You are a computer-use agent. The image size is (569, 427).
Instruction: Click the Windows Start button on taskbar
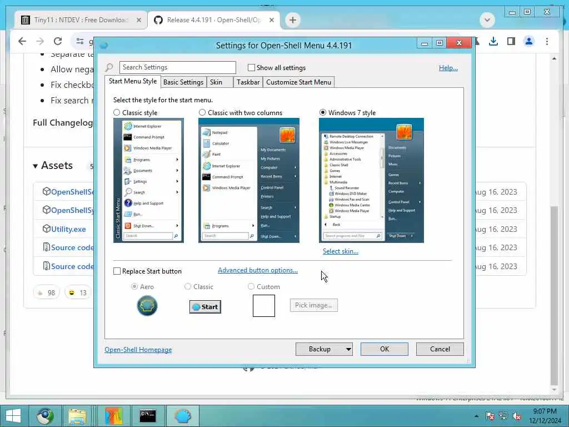tap(13, 416)
